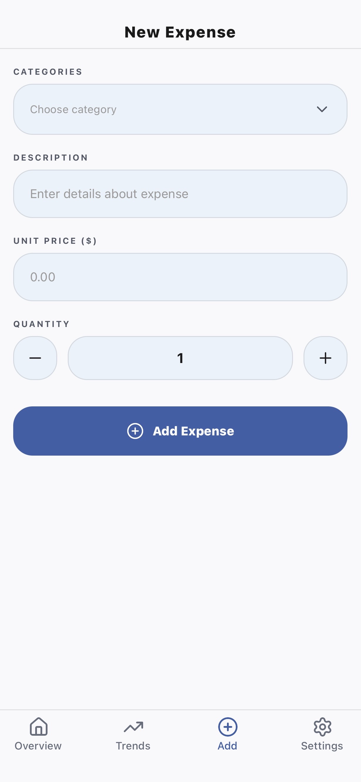
Task: Tap the Quantity section label
Action: tap(42, 324)
